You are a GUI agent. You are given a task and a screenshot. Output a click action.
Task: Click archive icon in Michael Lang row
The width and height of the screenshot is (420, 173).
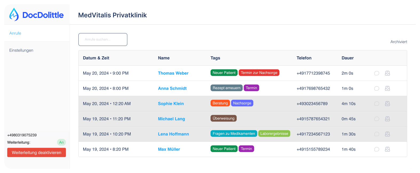pos(387,119)
